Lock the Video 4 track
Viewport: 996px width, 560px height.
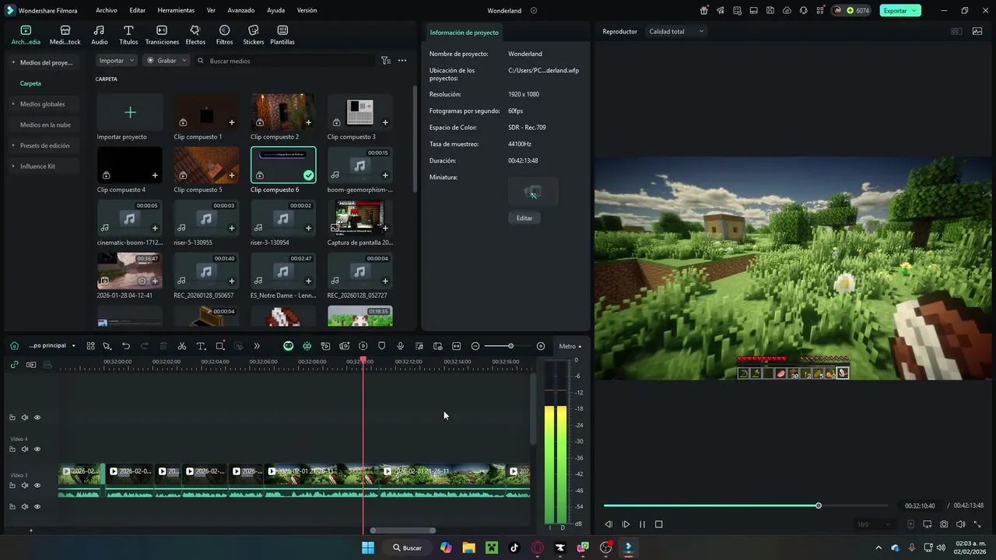12,449
